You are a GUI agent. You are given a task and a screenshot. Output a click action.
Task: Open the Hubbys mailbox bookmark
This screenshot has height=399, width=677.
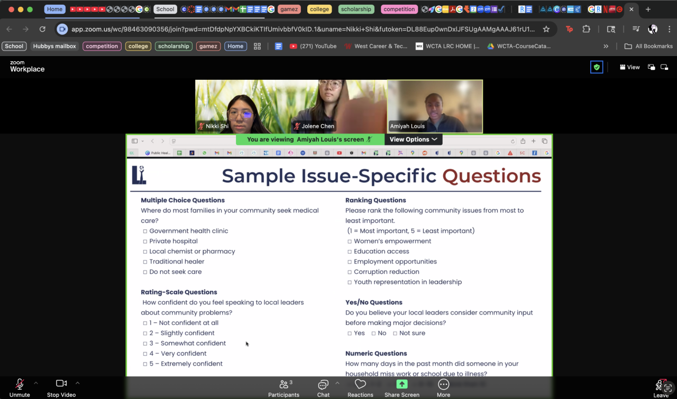(54, 46)
